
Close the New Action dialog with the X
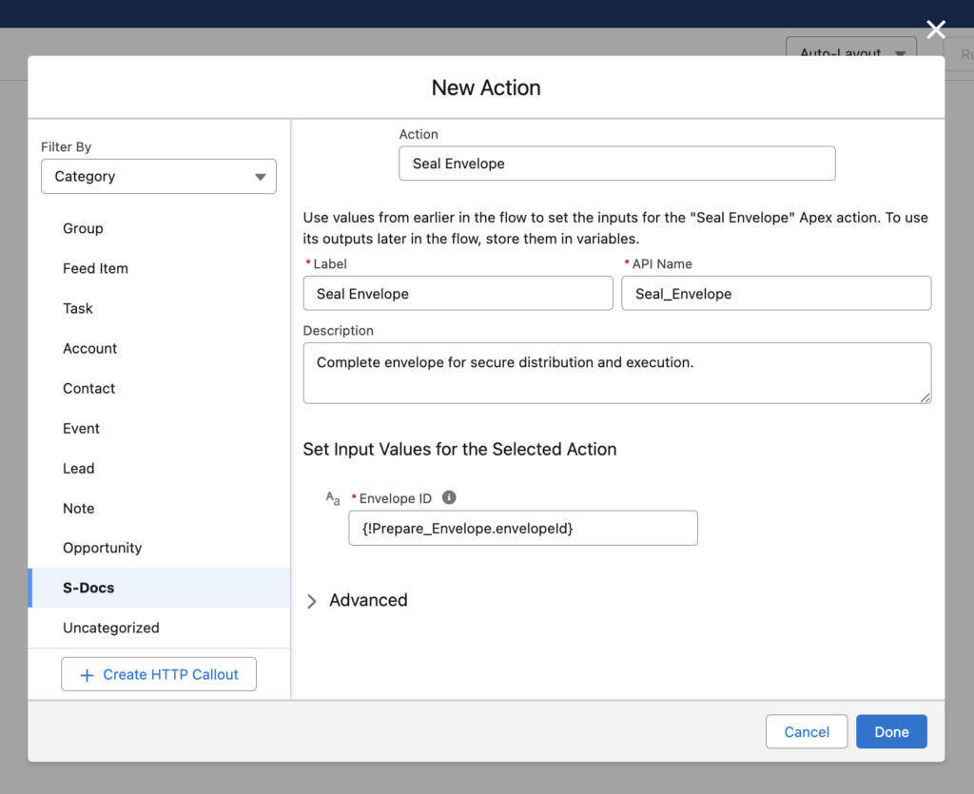[x=936, y=29]
